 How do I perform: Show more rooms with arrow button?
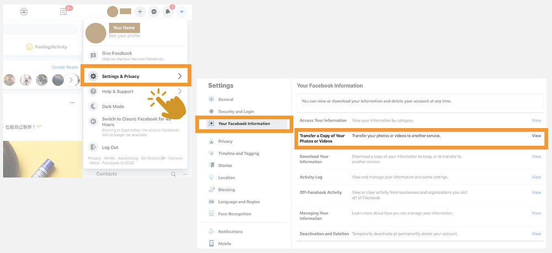pos(71,80)
